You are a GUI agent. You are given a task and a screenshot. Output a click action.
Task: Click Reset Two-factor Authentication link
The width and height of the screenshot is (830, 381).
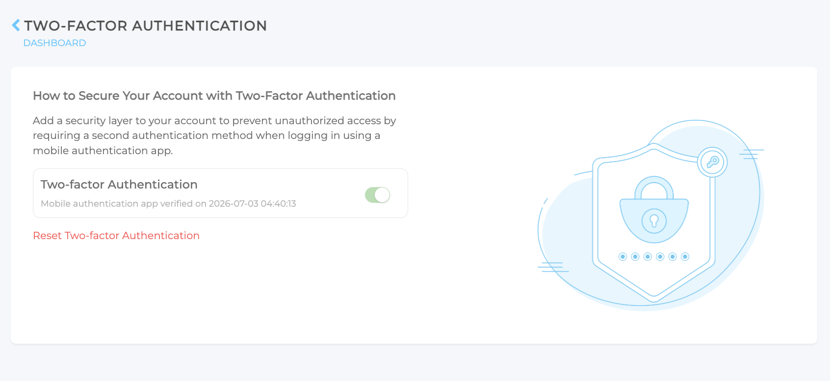tap(116, 236)
